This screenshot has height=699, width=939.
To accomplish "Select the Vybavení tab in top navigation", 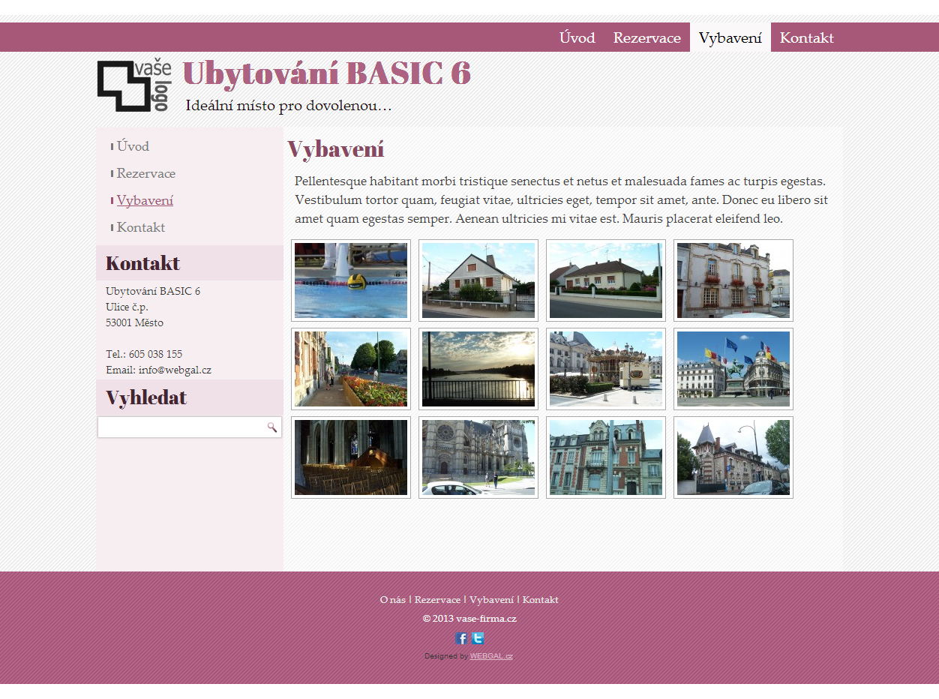I will 730,37.
